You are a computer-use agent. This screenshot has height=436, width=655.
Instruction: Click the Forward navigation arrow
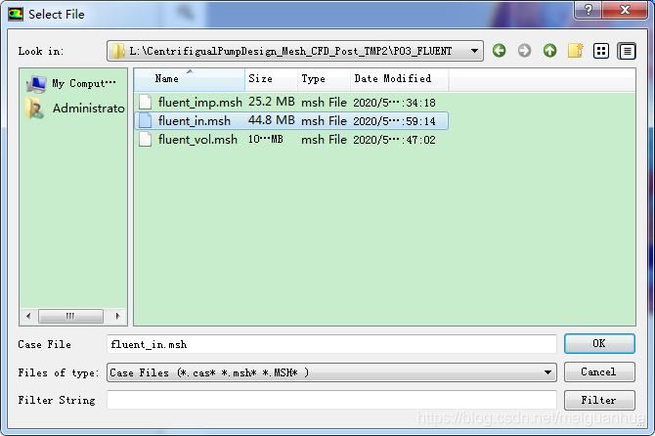pos(525,51)
